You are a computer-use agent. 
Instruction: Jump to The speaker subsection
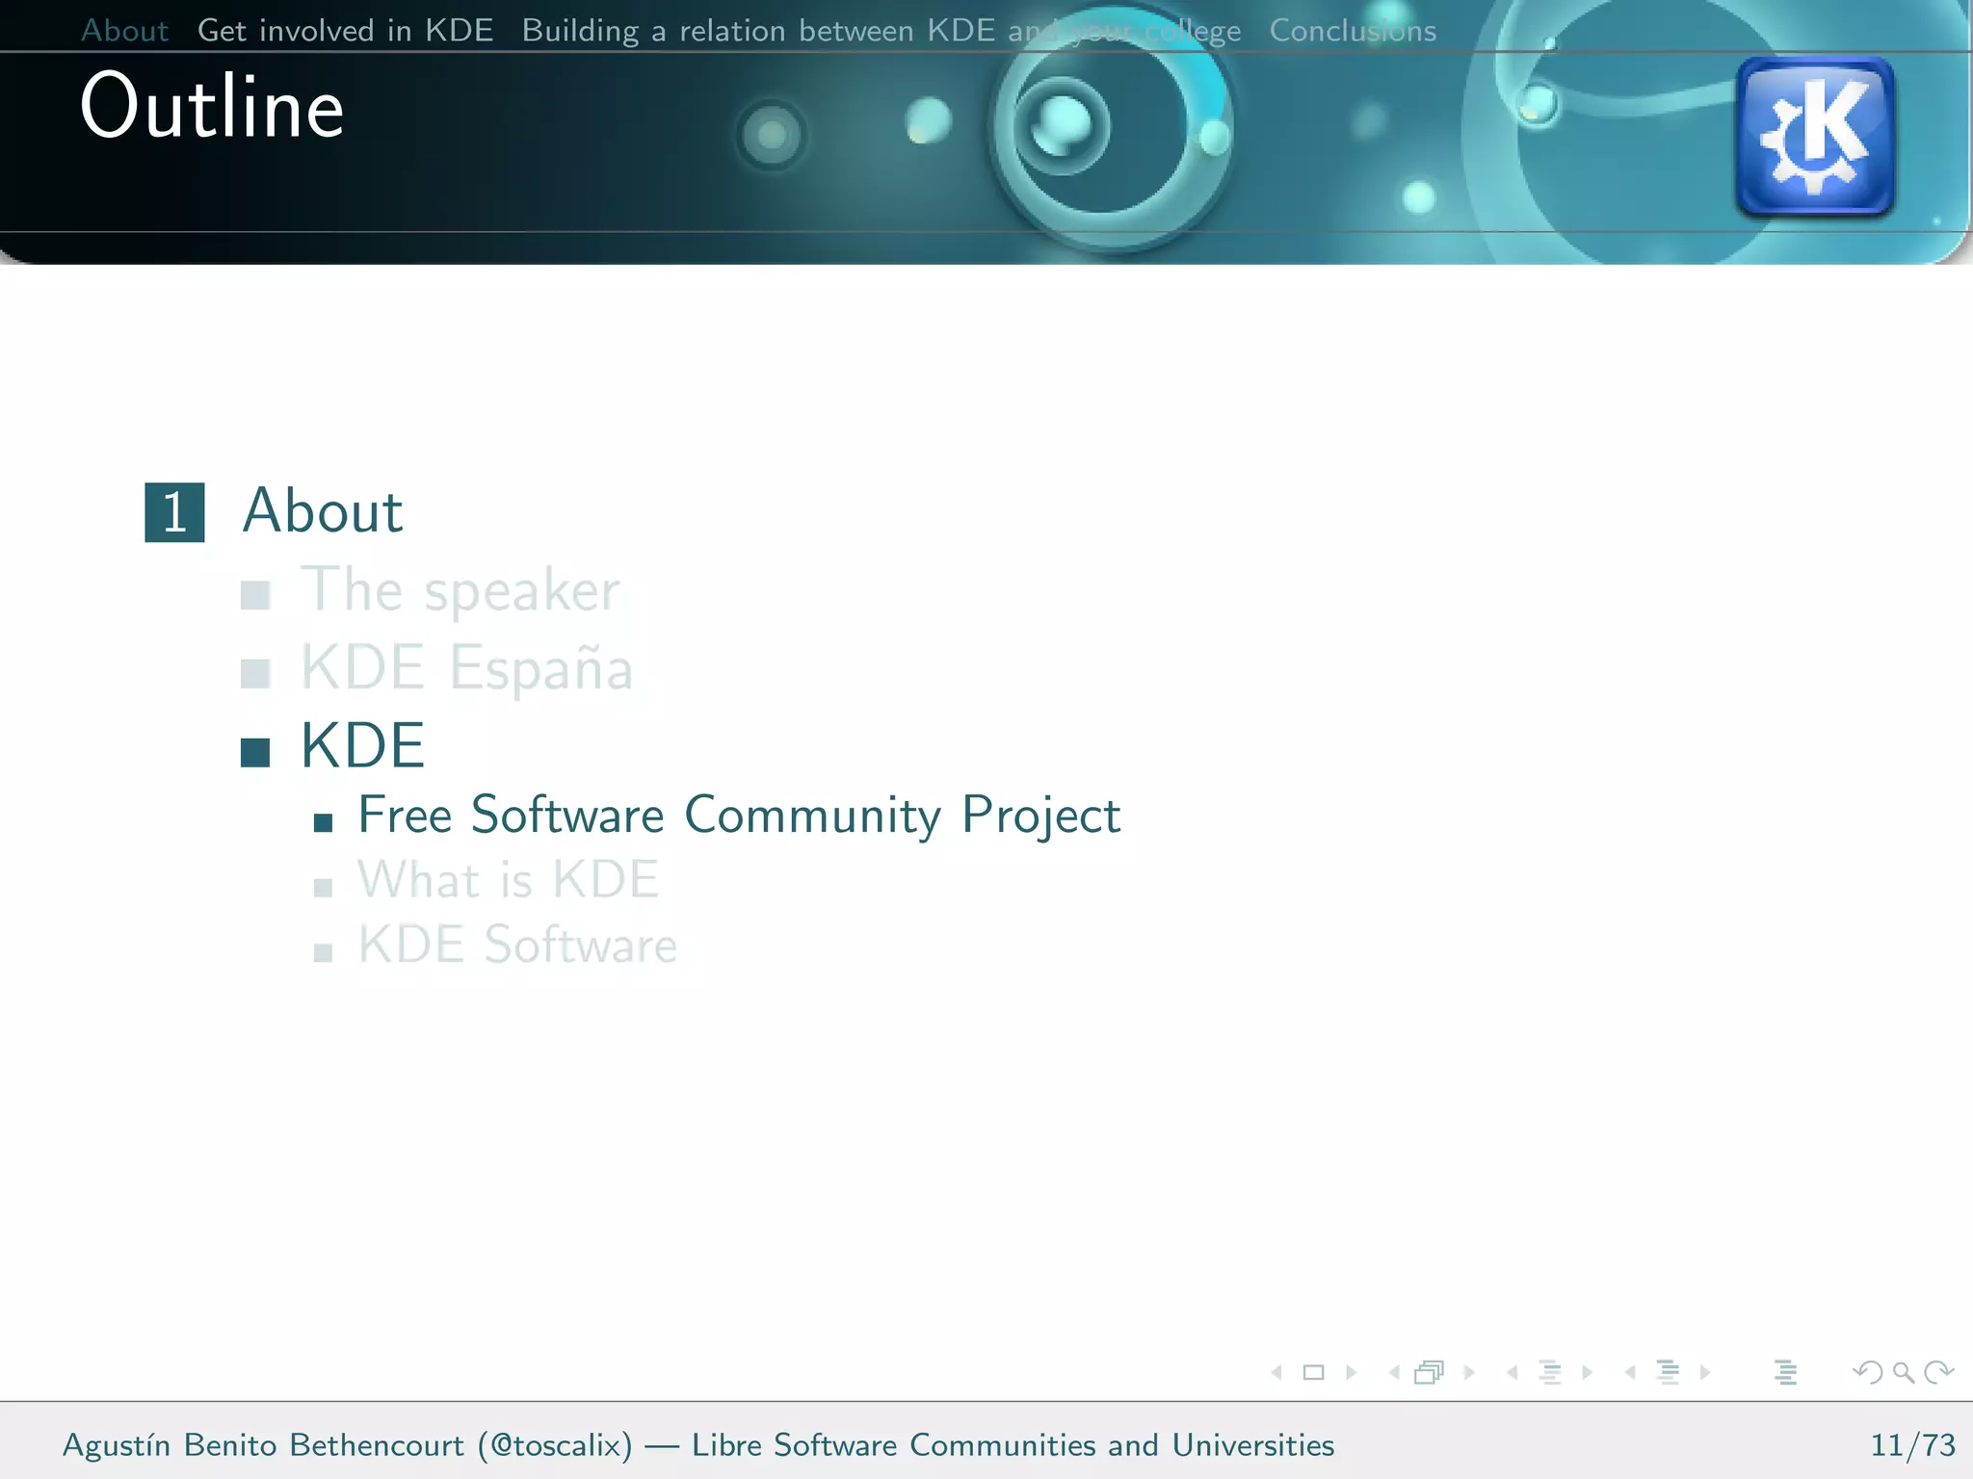tap(460, 590)
